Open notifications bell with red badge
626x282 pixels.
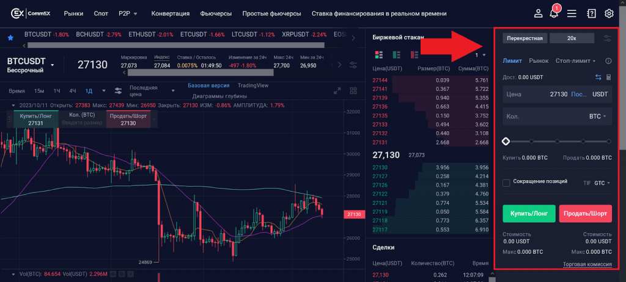pos(554,13)
